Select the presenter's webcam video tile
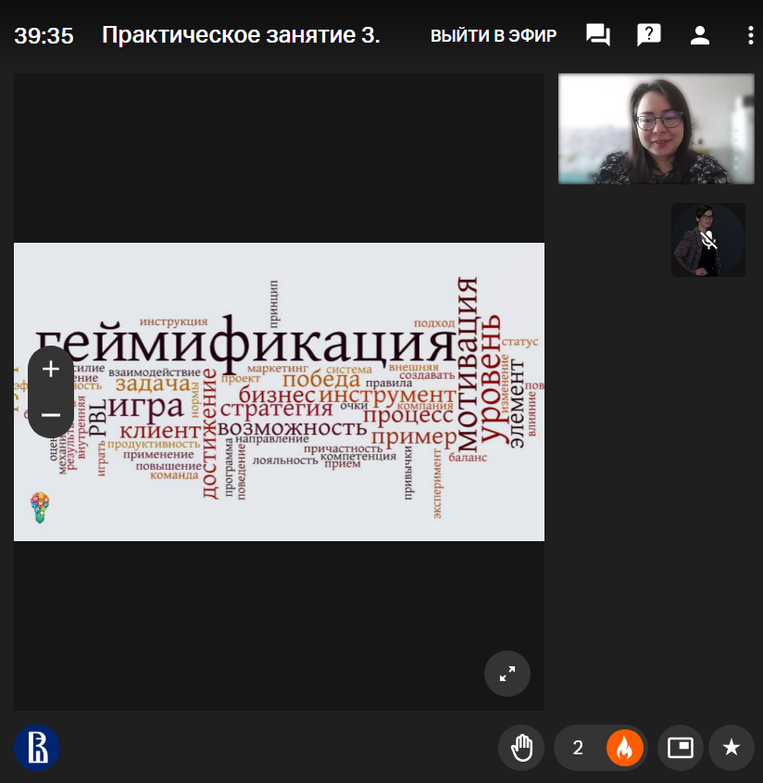 click(x=656, y=129)
